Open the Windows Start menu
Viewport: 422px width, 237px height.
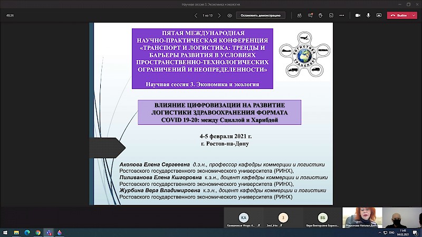(5, 232)
